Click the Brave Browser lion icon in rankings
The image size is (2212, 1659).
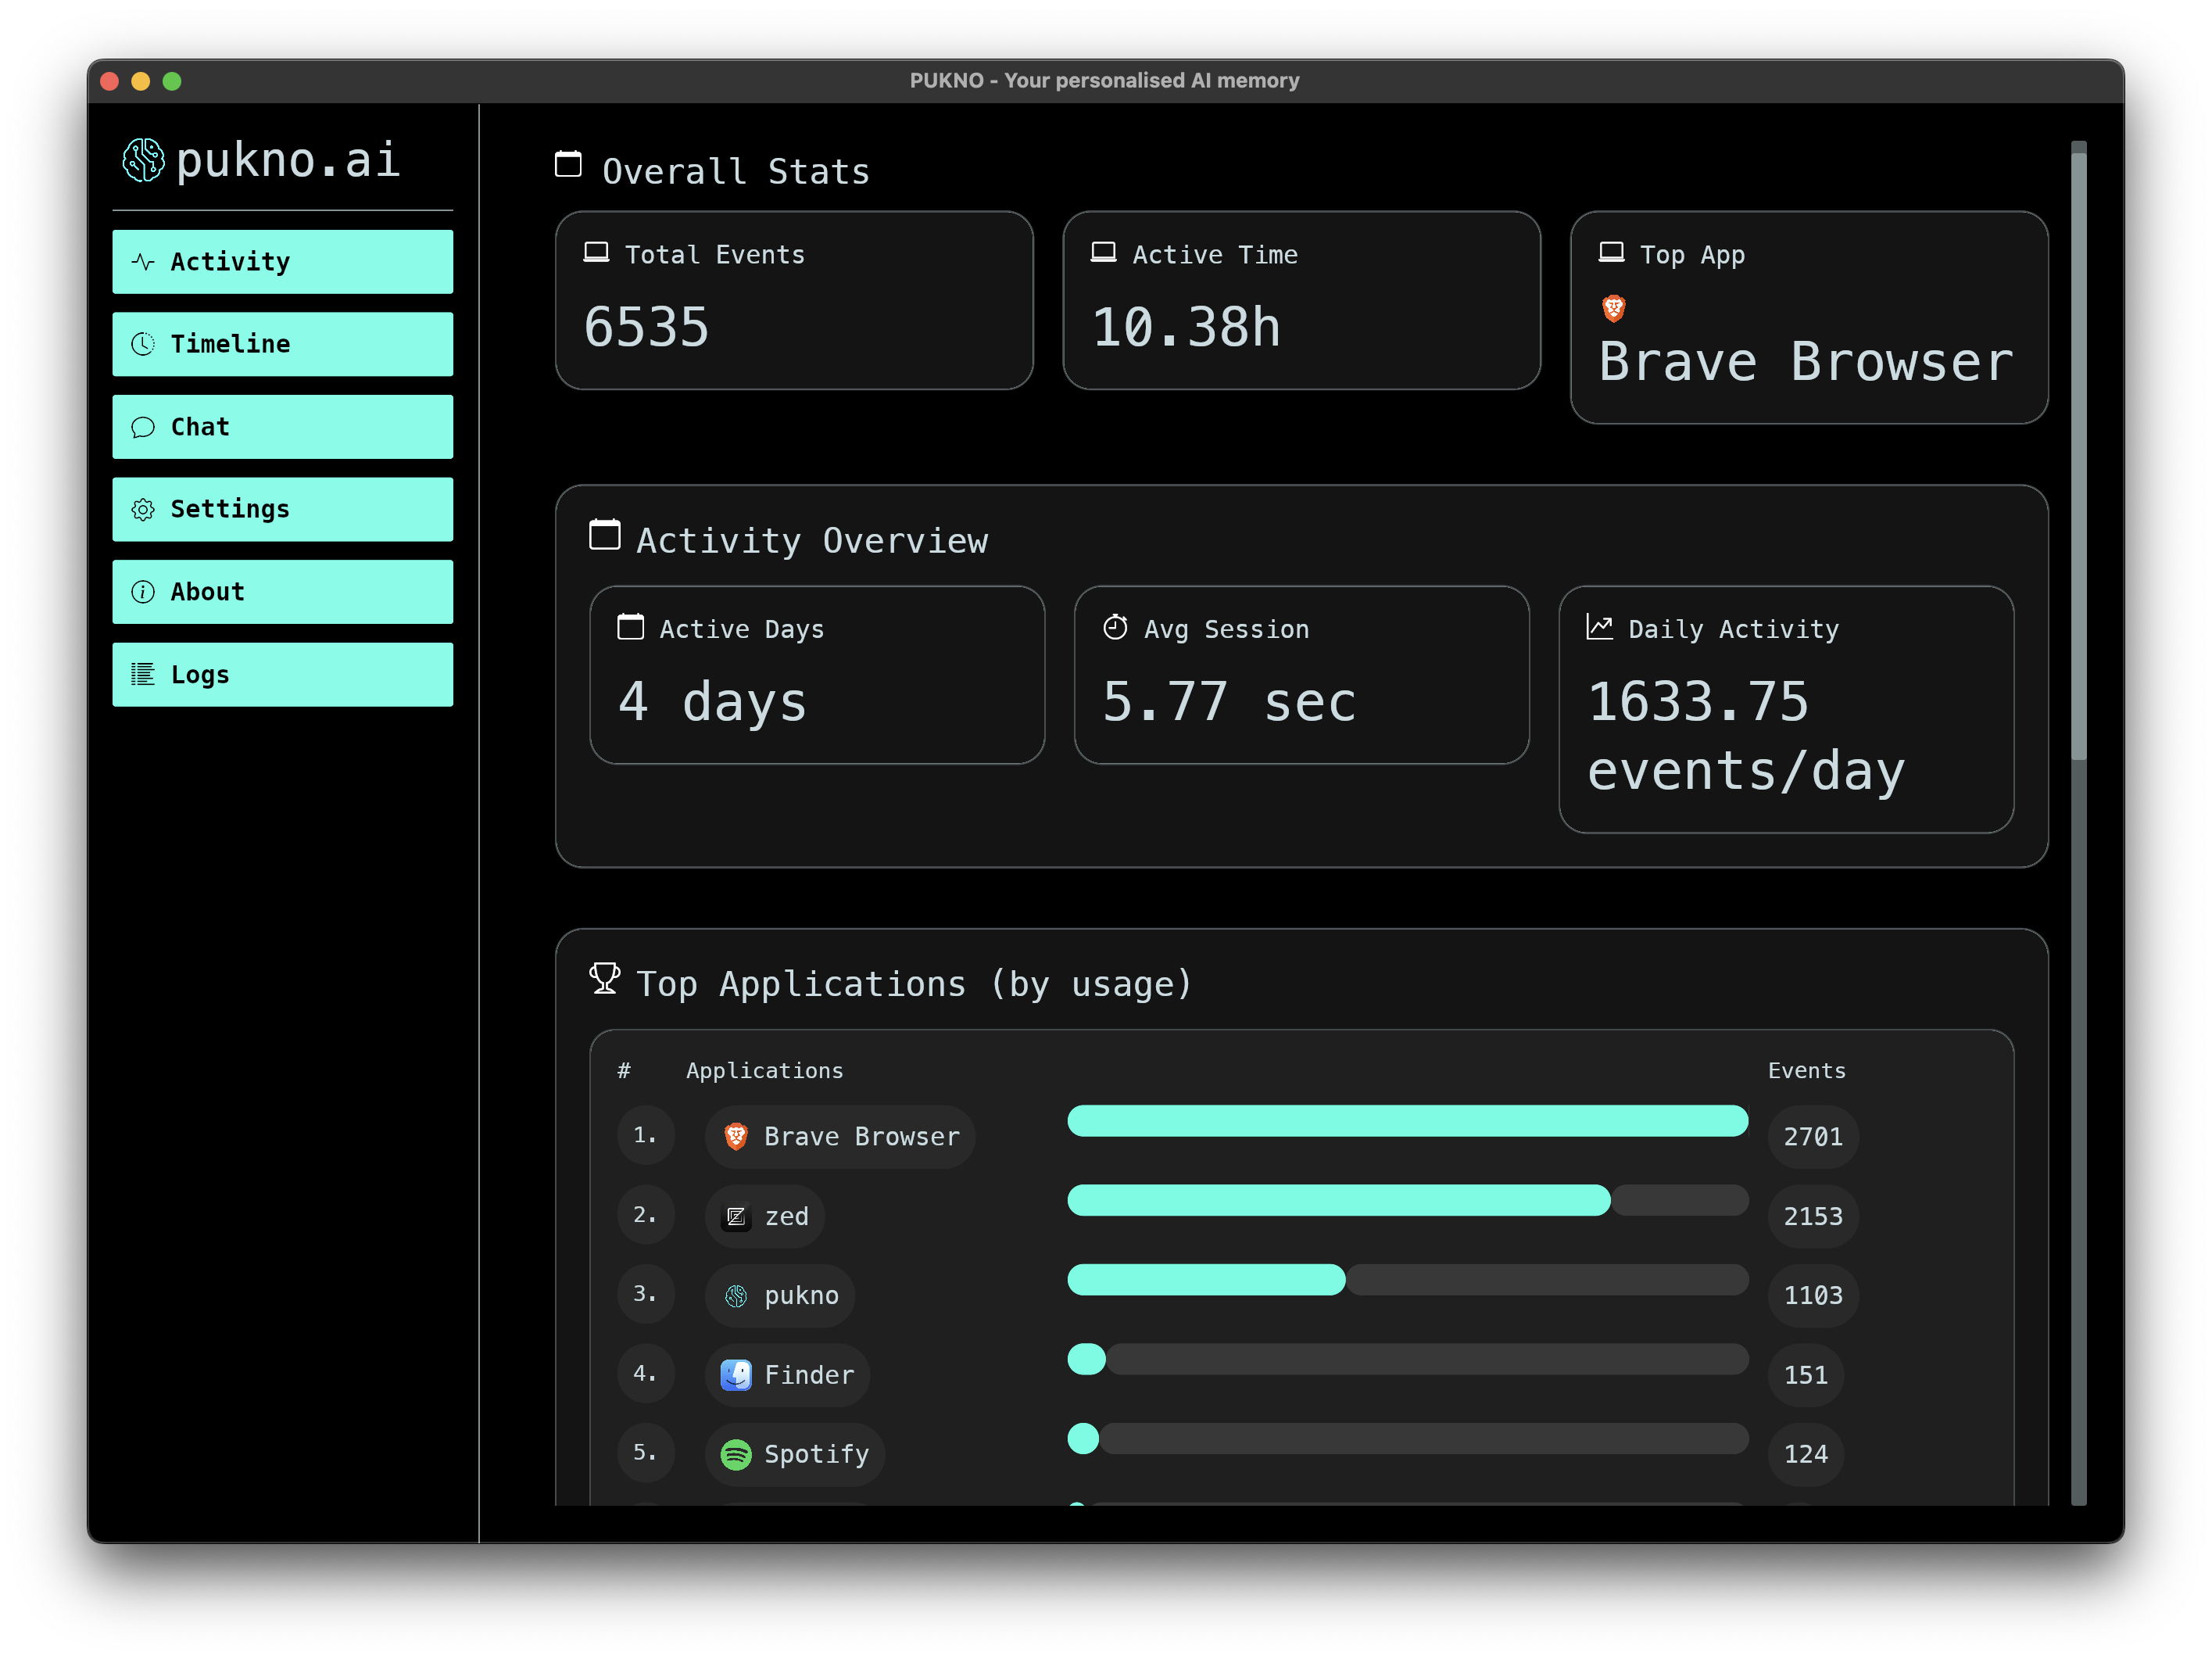coord(735,1136)
